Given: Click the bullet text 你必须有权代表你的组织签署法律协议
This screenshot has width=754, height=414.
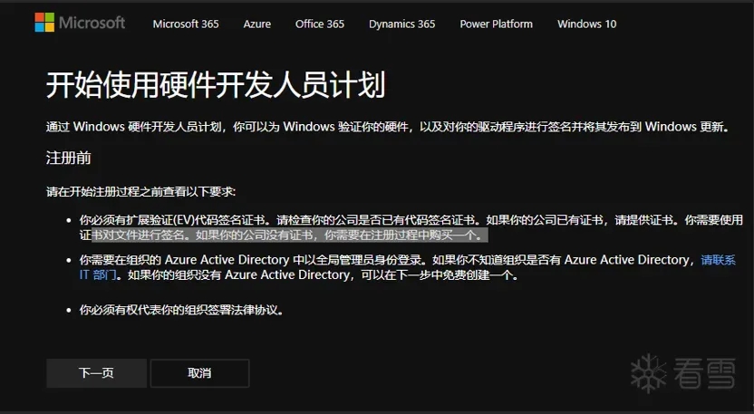Looking at the screenshot, I should pyautogui.click(x=181, y=310).
